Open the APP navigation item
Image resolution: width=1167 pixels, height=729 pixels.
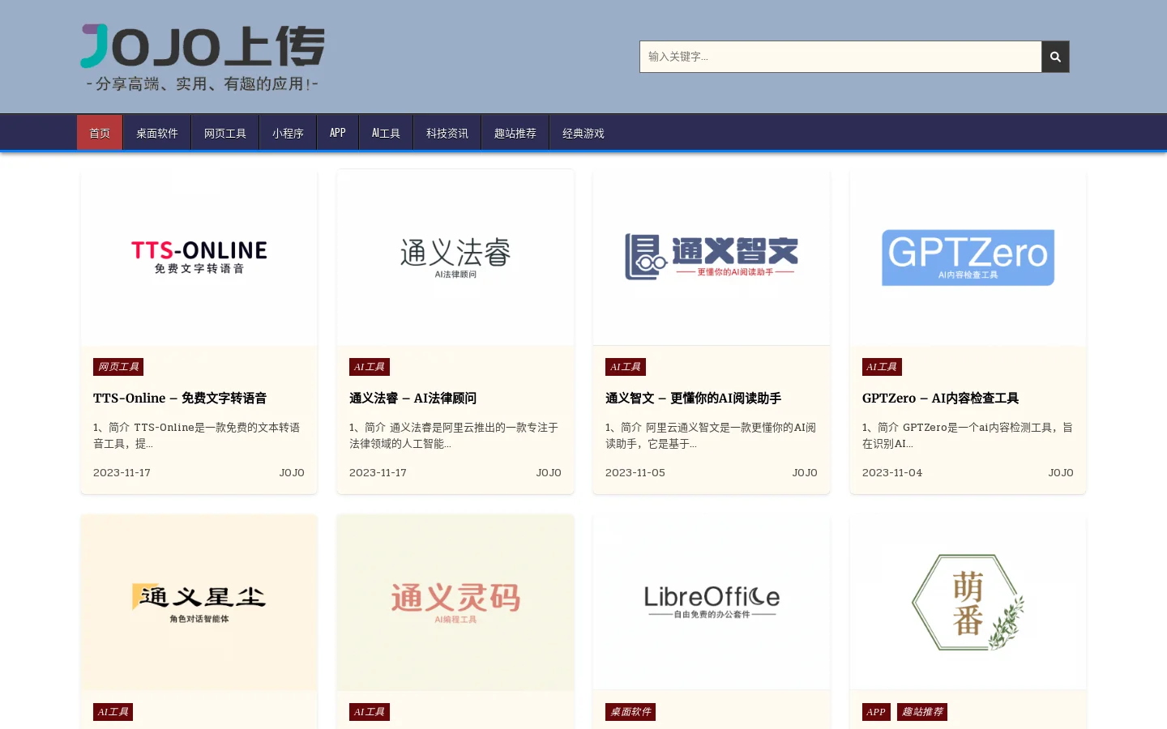point(338,133)
